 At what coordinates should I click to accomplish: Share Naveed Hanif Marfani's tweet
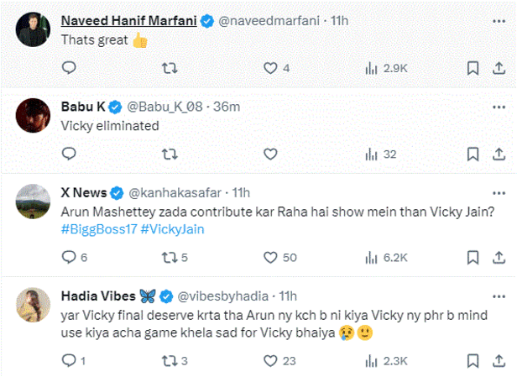point(500,68)
